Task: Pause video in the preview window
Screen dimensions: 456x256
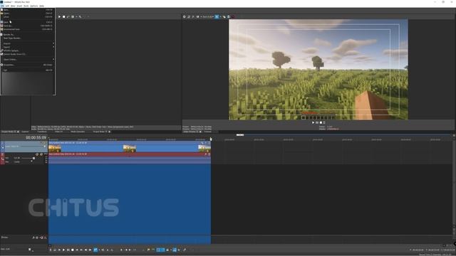Action: pyautogui.click(x=317, y=122)
